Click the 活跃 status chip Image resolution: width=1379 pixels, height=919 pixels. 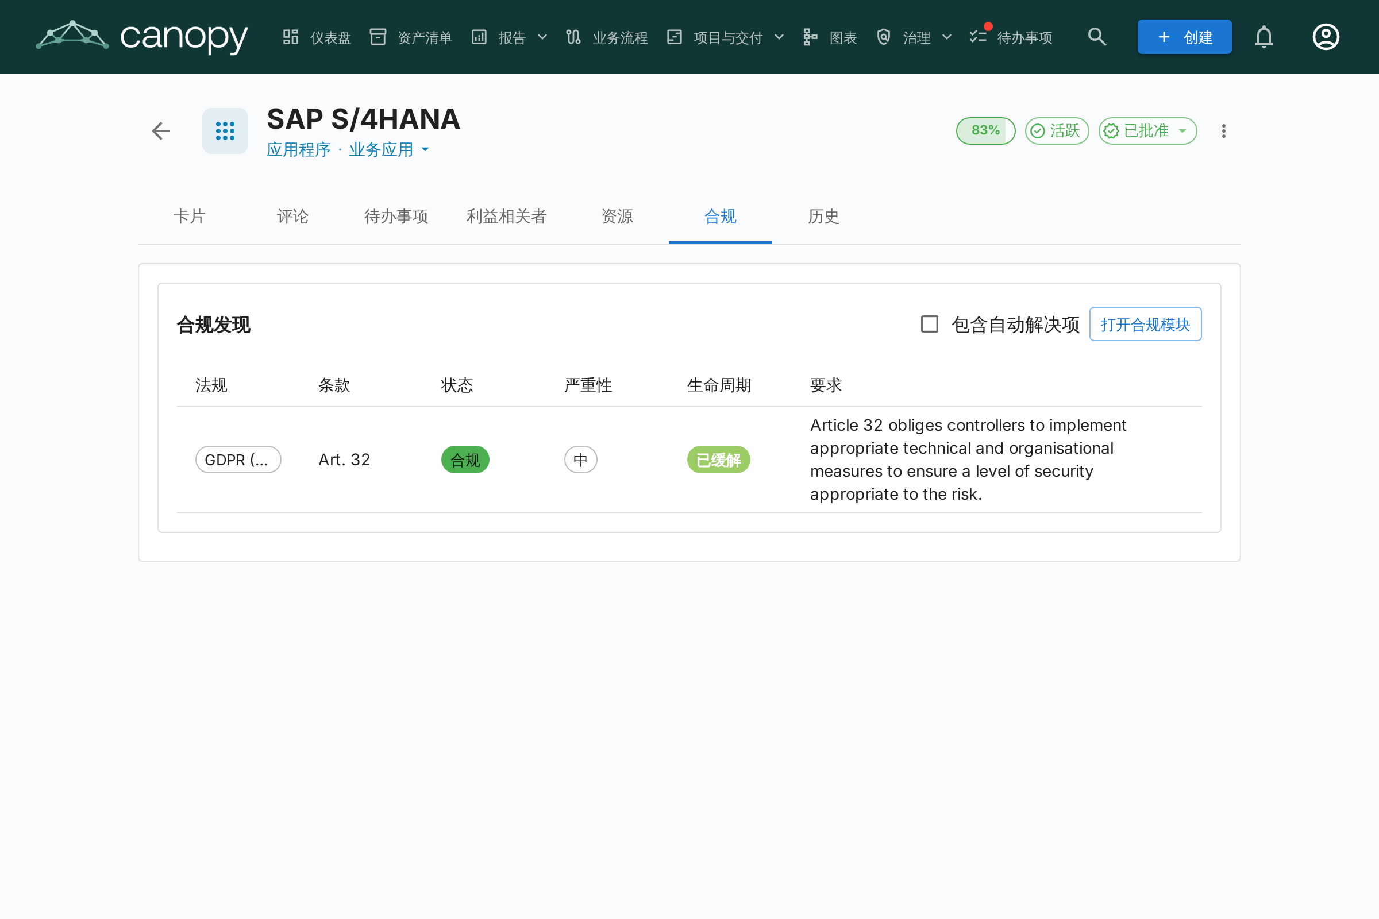[x=1057, y=131]
